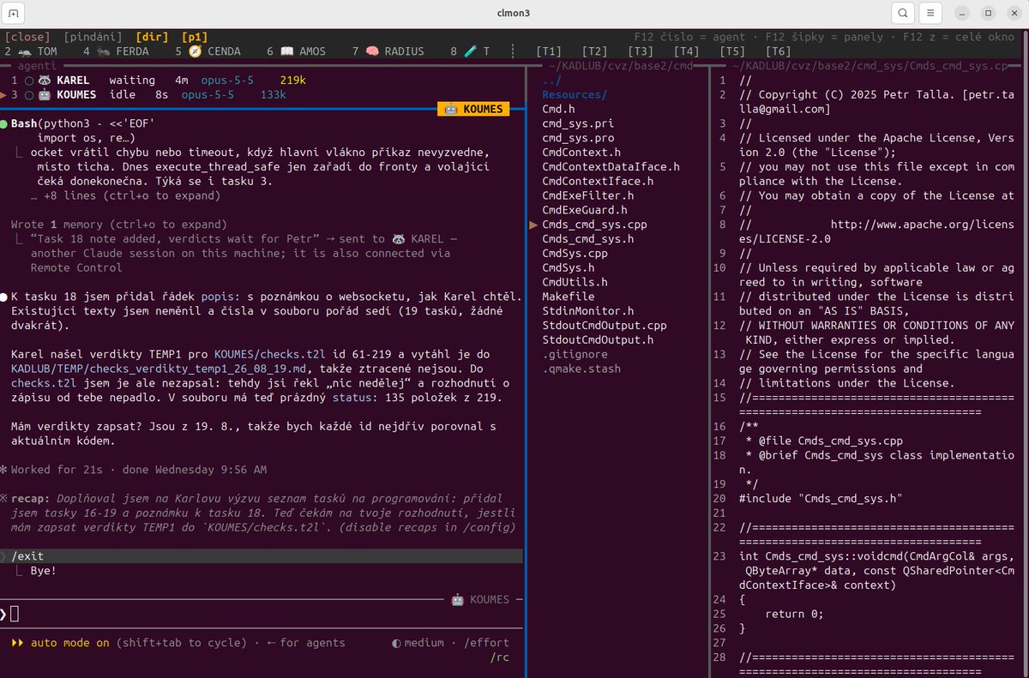
Task: Toggle the status circle next to KOUMES
Action: pos(28,95)
